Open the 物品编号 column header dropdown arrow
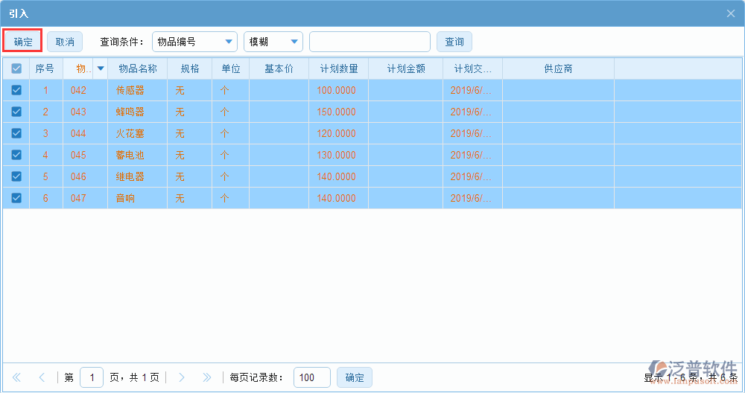The image size is (745, 393). [x=101, y=68]
